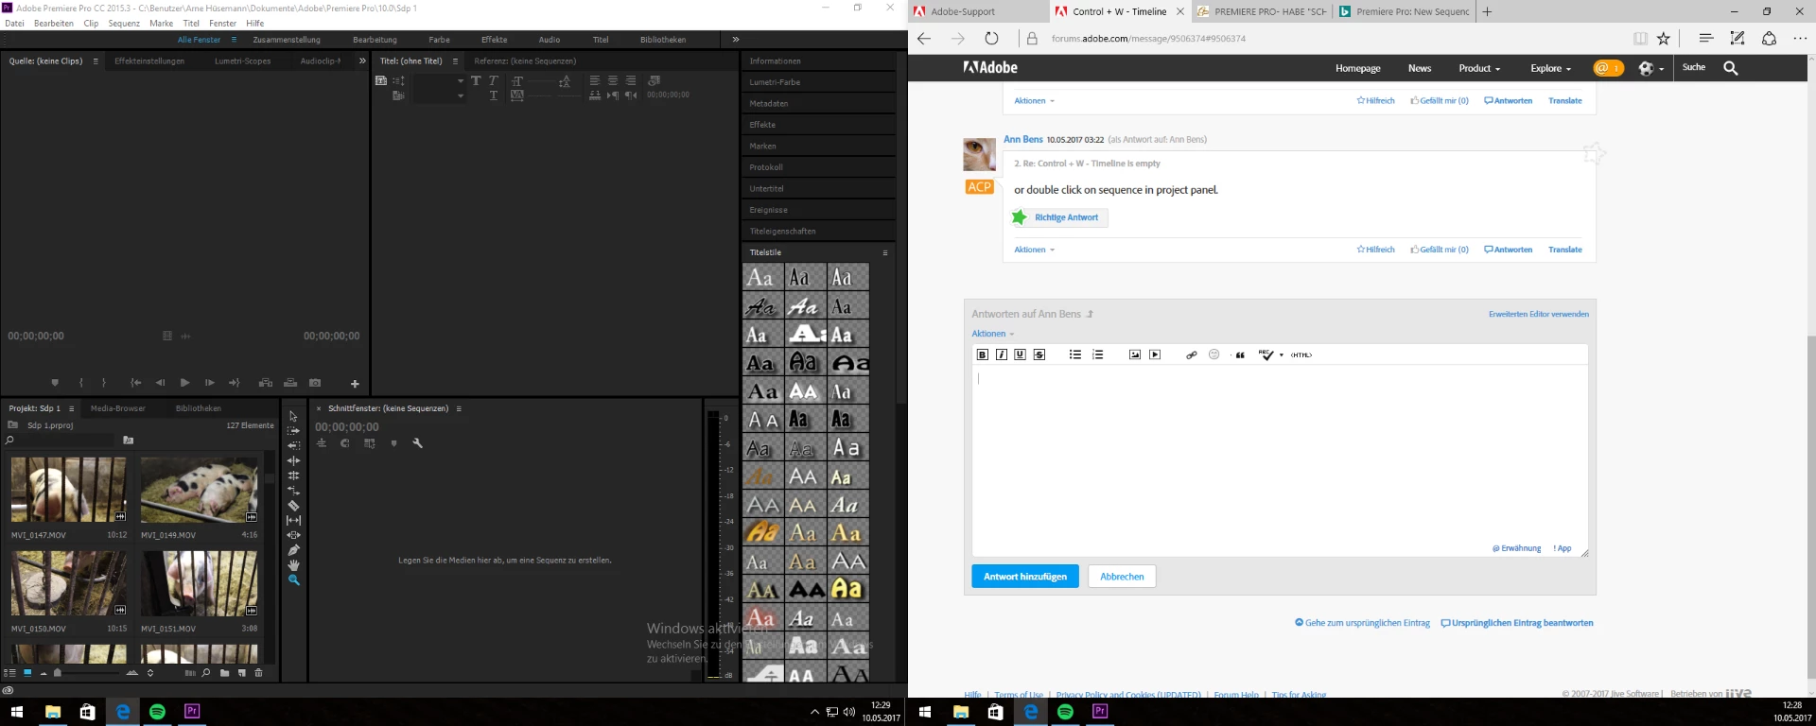Click the quote icon in reply editor
The width and height of the screenshot is (1816, 726).
(1240, 354)
